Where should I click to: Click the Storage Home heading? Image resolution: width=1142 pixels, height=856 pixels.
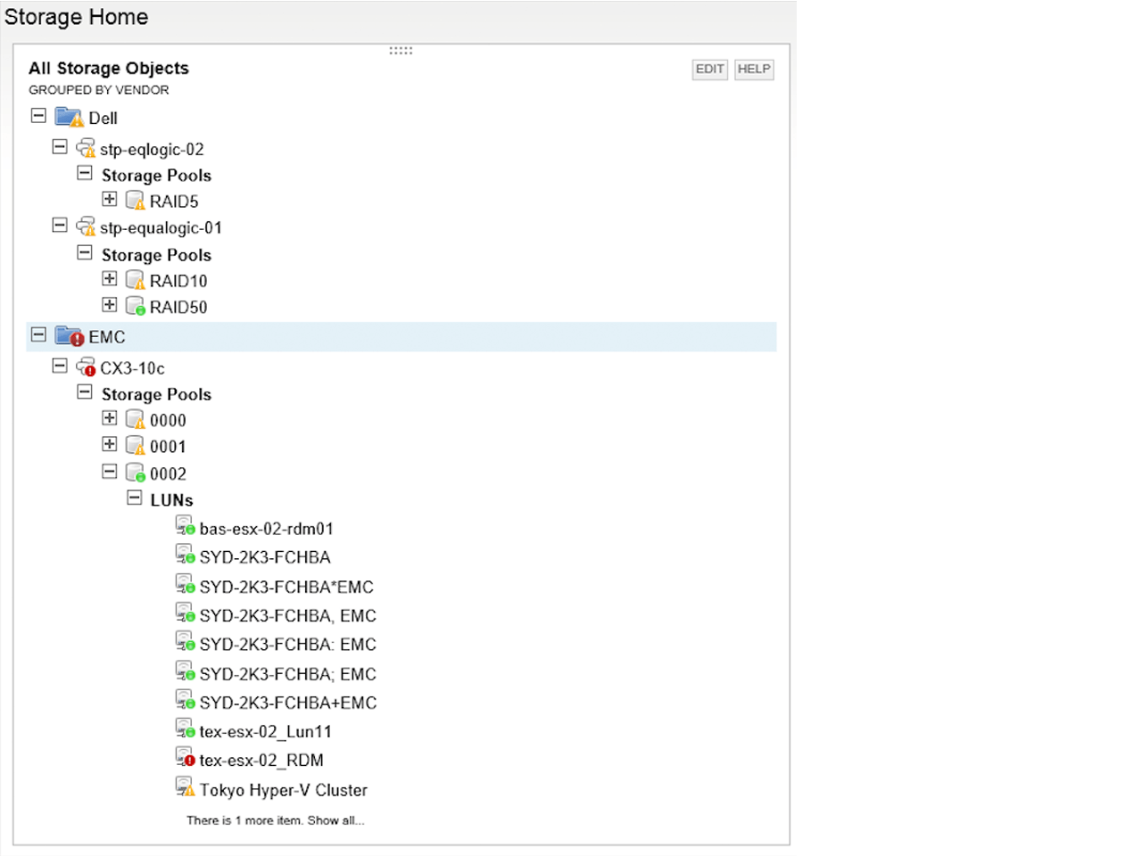(76, 17)
